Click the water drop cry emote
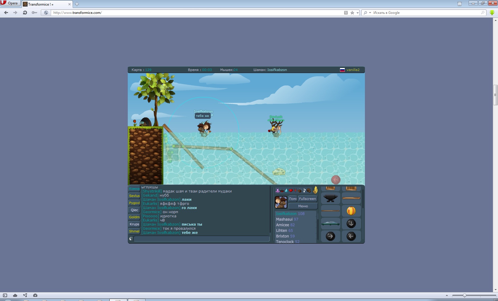Screen dimensions: 498x301 click(286, 190)
